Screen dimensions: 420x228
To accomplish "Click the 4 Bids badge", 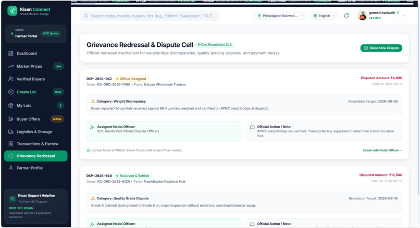I will (57, 119).
